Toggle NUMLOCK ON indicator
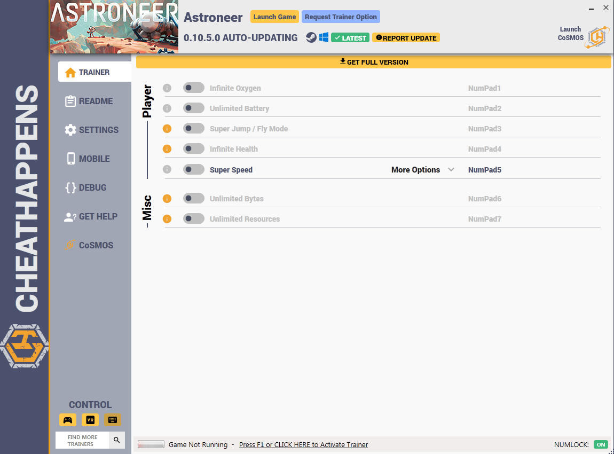The image size is (614, 454). 601,444
